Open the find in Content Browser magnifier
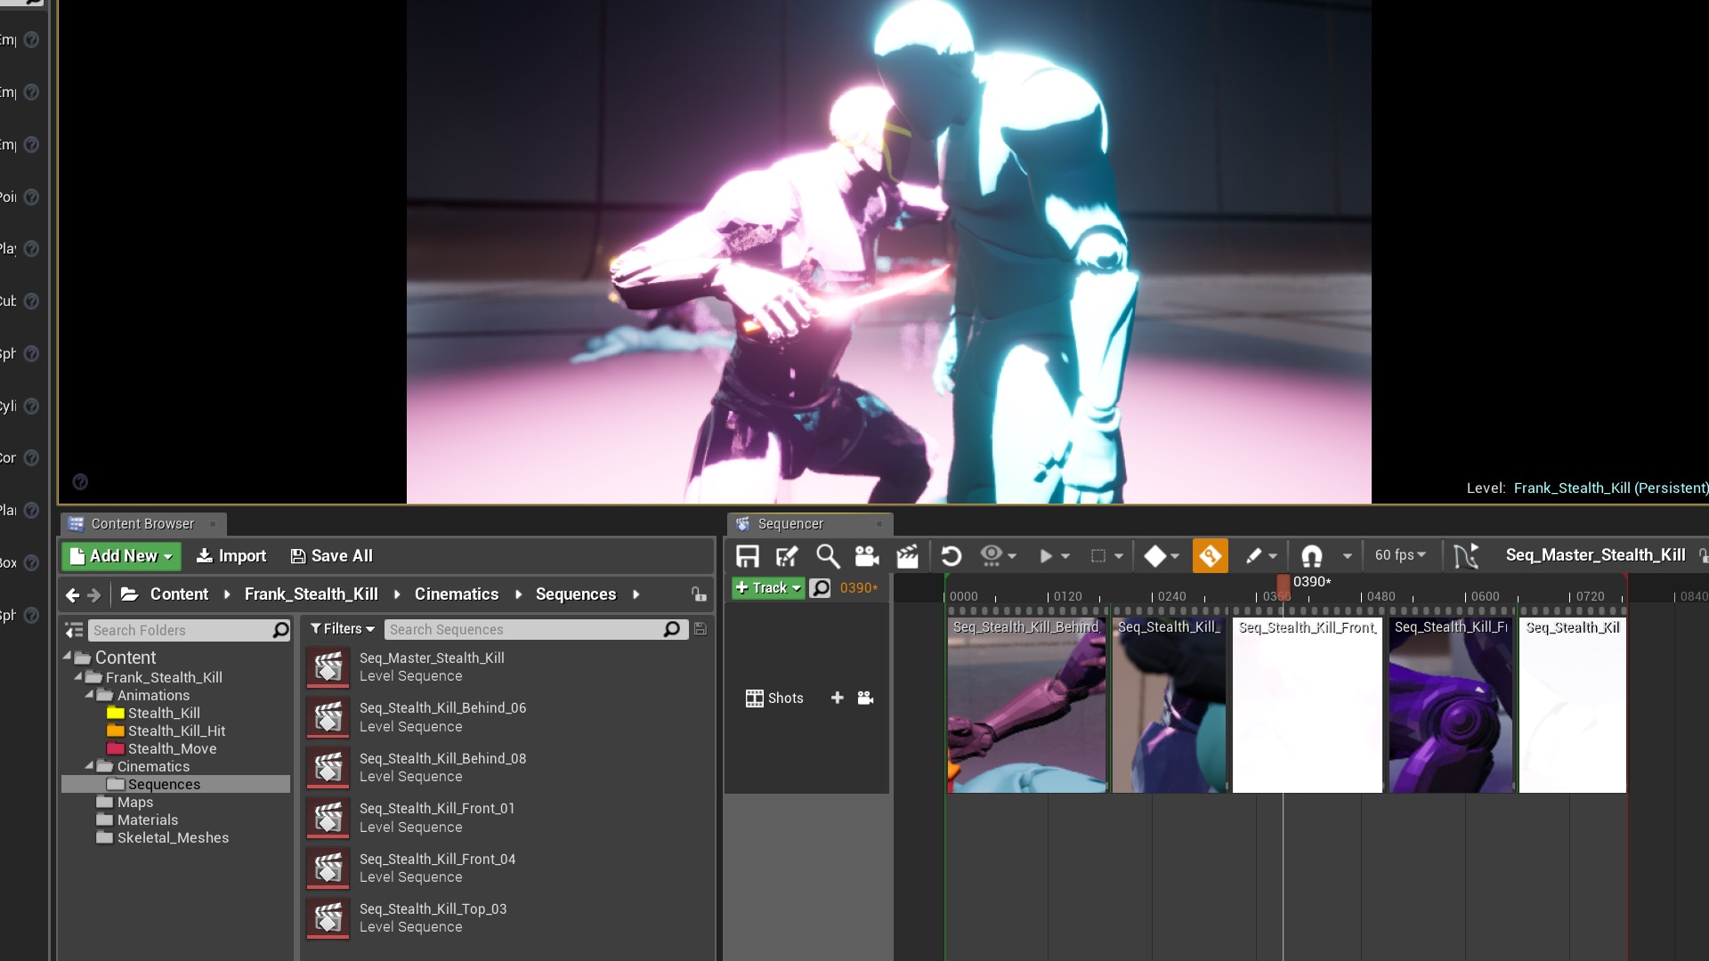Viewport: 1709px width, 961px height. 828,556
